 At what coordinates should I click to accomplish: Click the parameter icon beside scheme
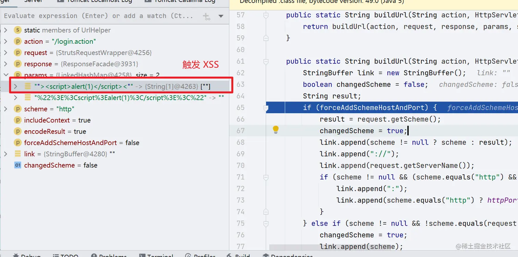tap(17, 109)
